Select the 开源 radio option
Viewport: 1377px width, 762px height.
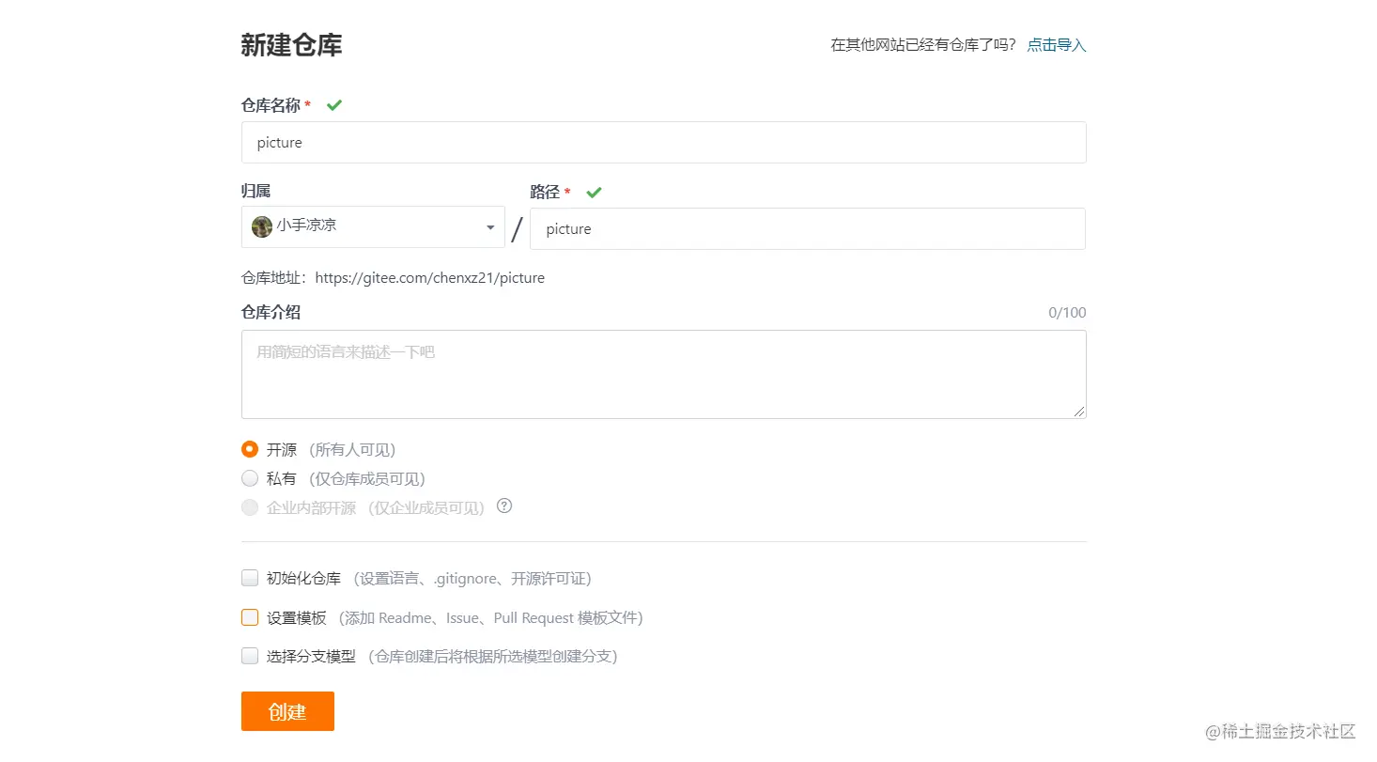250,449
